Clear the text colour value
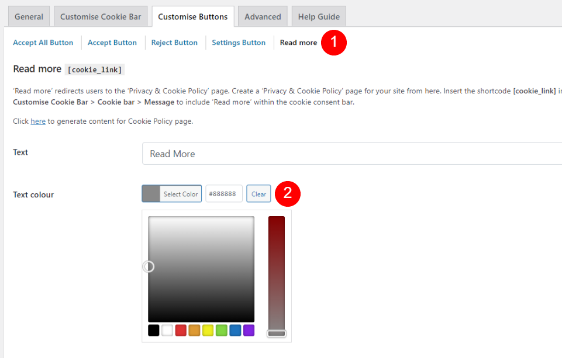The height and width of the screenshot is (358, 562). click(258, 194)
